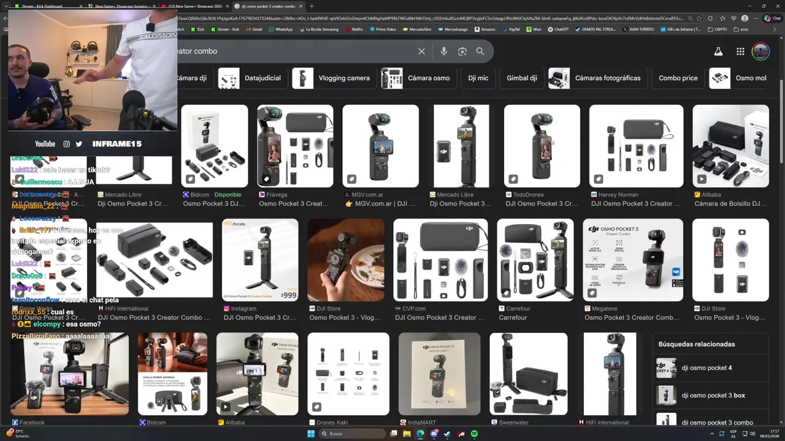
Task: Open the Harvey Norman product image
Action: click(x=636, y=146)
